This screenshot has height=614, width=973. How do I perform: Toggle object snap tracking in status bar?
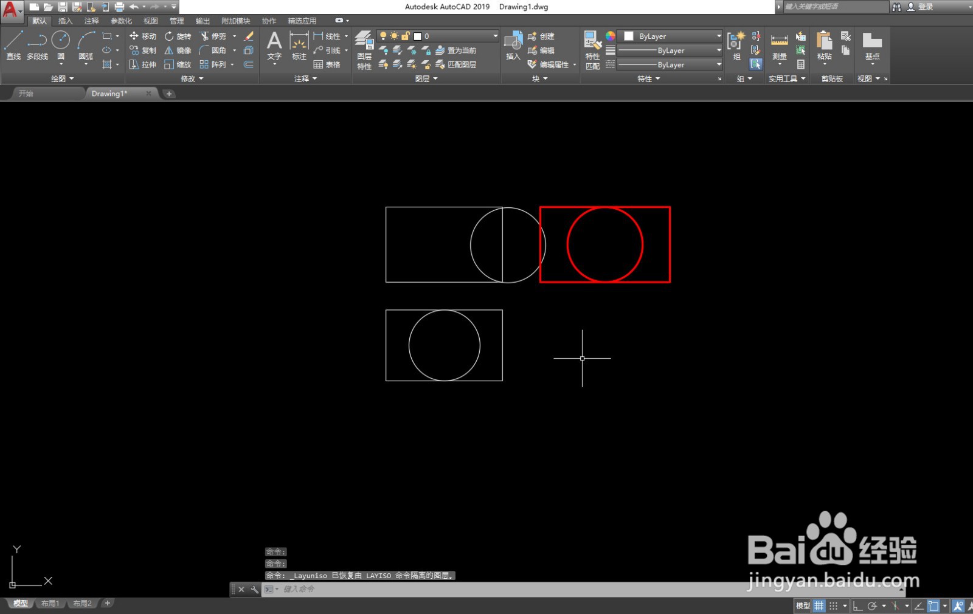[x=919, y=605]
